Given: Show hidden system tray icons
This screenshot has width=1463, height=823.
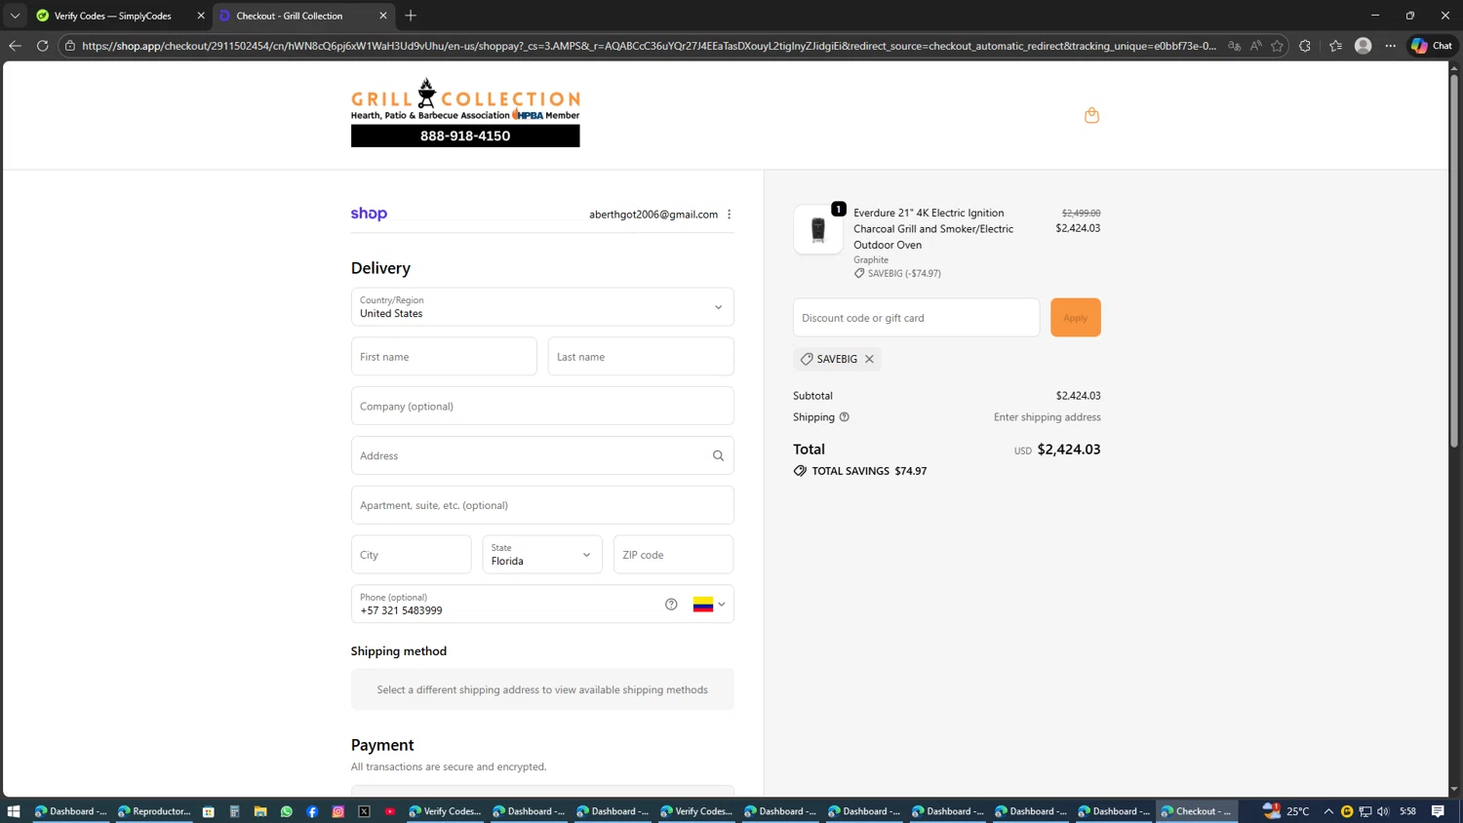Looking at the screenshot, I should tap(1328, 811).
